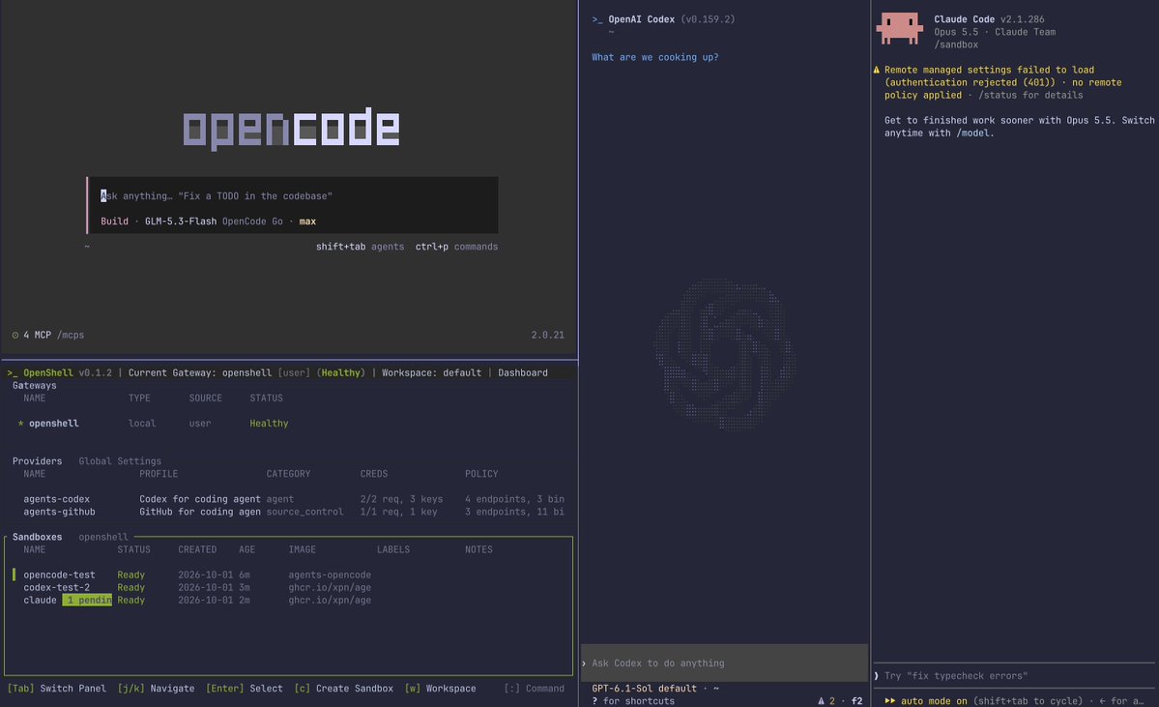Focus the opencode Ask anything input box
1159x707 pixels.
[292, 196]
